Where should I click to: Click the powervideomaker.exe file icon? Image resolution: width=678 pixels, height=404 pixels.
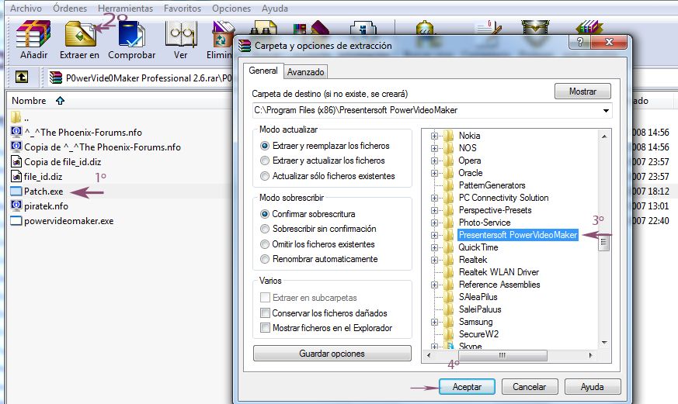pos(16,220)
